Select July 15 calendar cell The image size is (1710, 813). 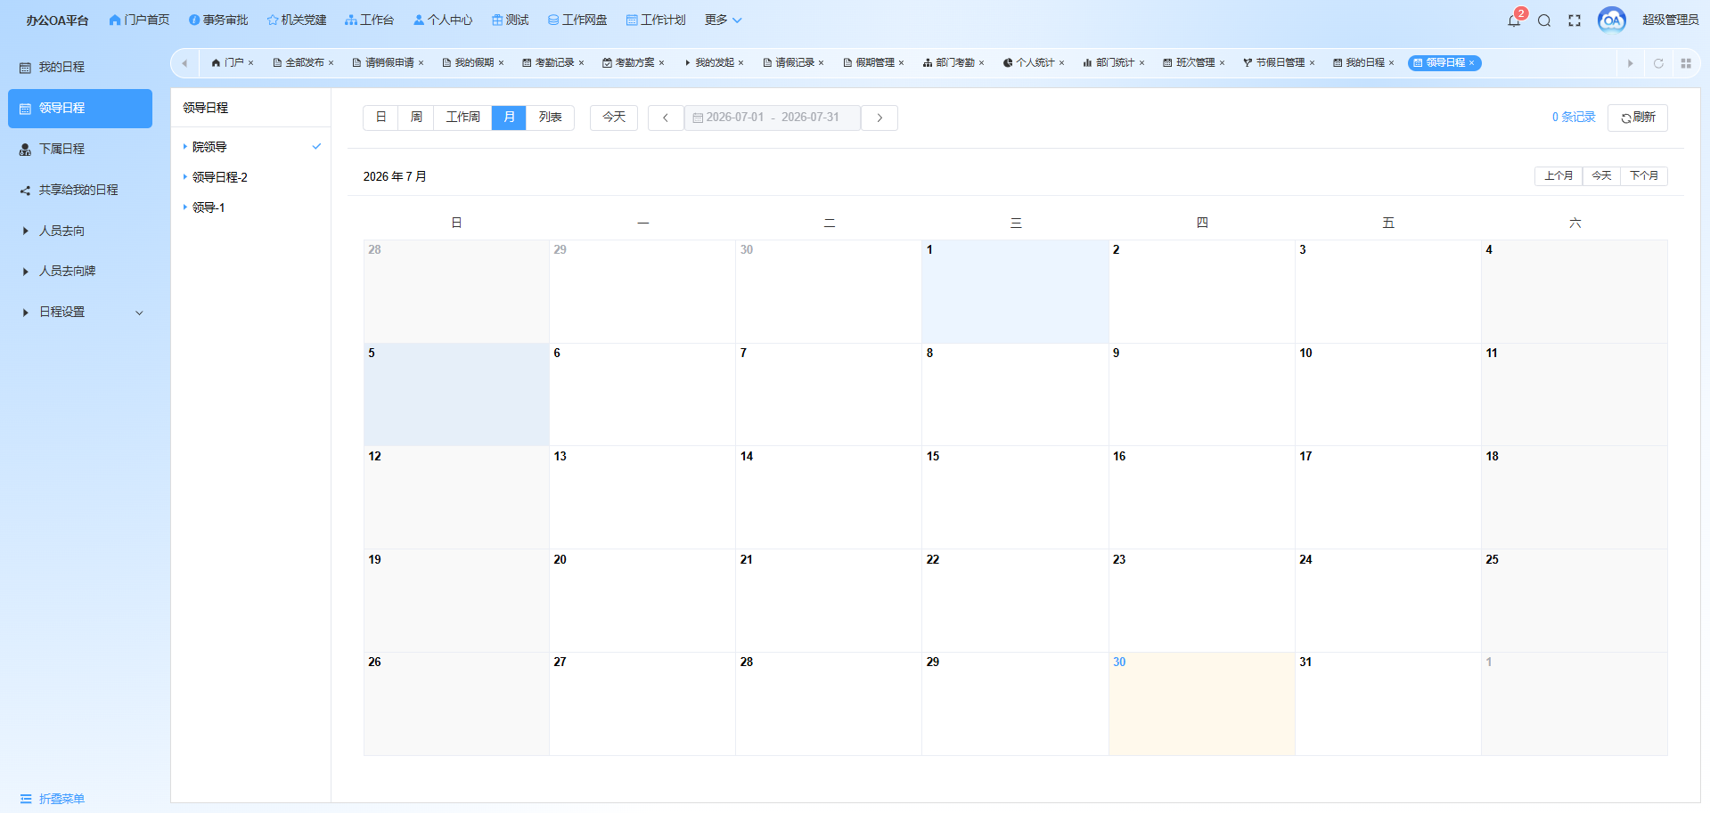[1015, 497]
